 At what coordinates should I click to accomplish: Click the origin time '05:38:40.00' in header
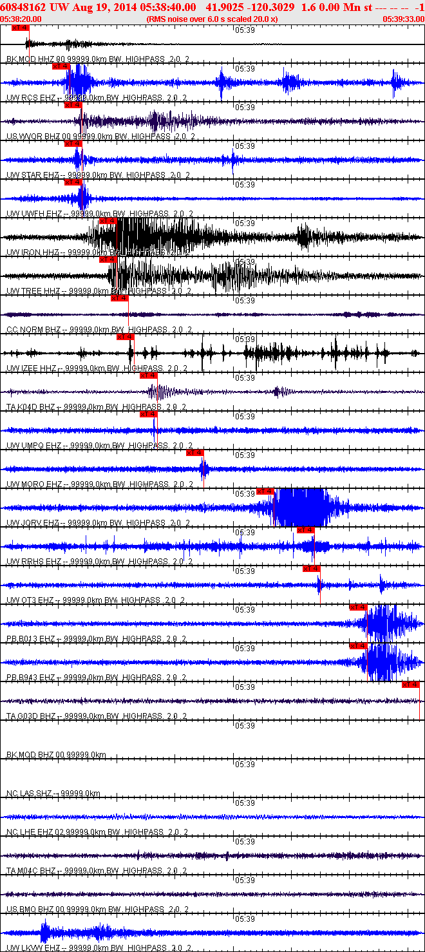coord(169,7)
